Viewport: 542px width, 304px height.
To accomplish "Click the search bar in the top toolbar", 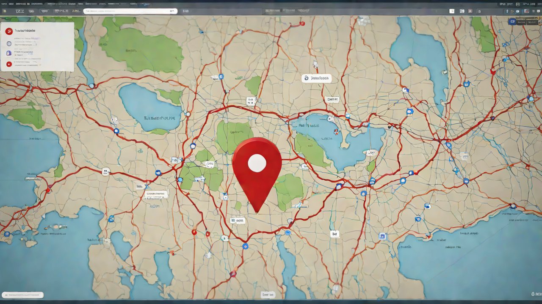I will [x=130, y=11].
